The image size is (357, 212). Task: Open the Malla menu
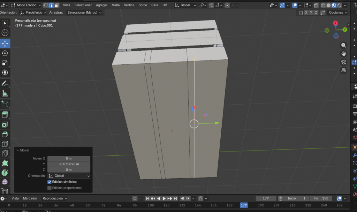click(115, 5)
